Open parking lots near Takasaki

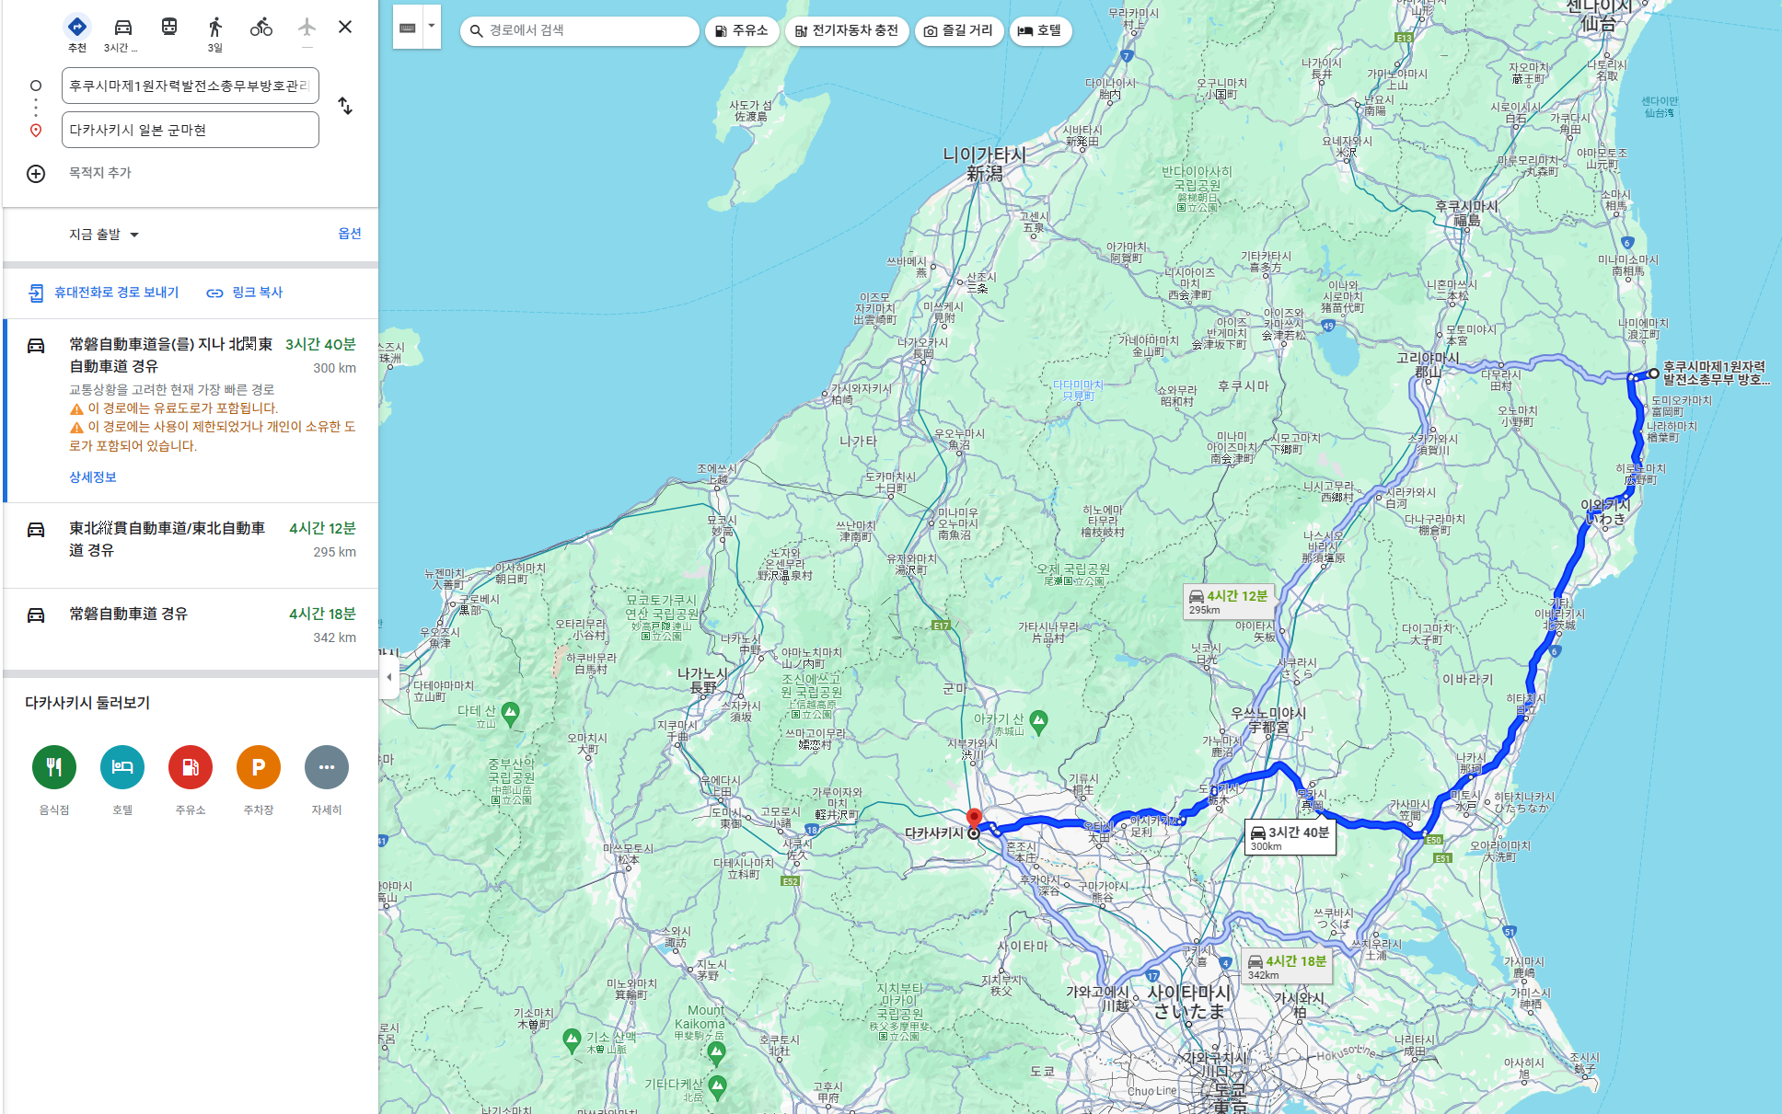click(259, 767)
